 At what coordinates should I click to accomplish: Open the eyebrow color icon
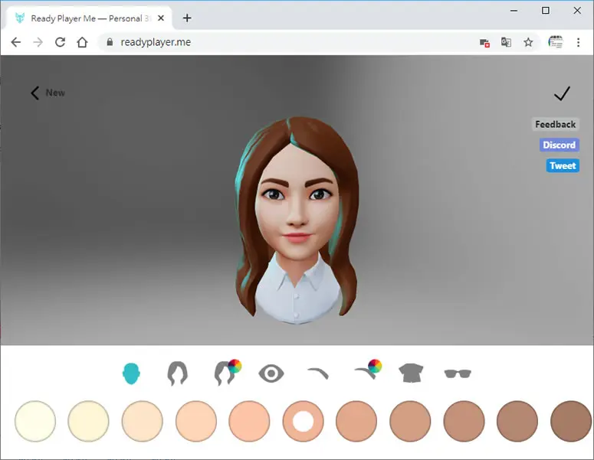click(x=368, y=370)
